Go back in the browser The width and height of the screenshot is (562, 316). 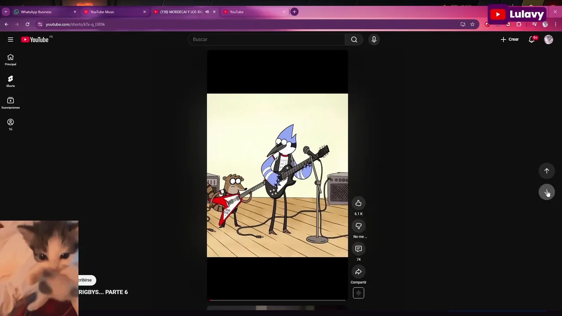click(x=6, y=24)
